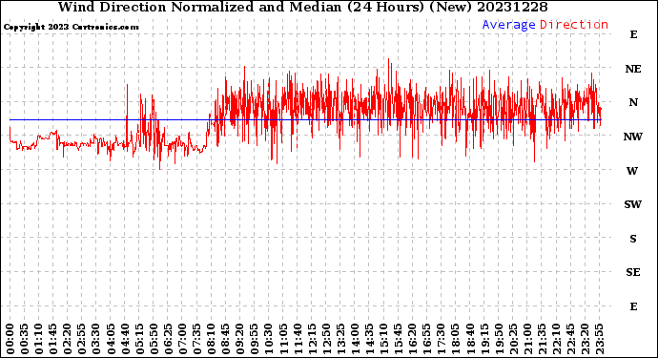Click the 19:50 time label

(499, 339)
